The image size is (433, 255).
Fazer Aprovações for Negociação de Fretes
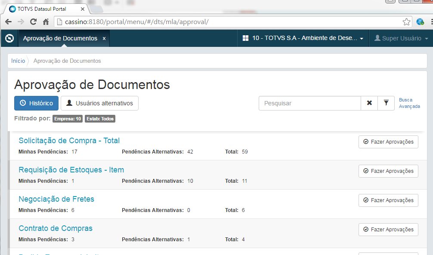pos(388,200)
